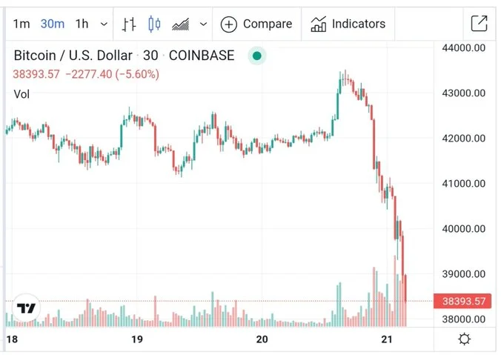The height and width of the screenshot is (355, 504).
Task: Click the red 38393.57 price label
Action: 464,302
